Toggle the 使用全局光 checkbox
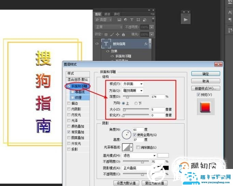Viewport: 233px width, 186px height. click(x=135, y=135)
